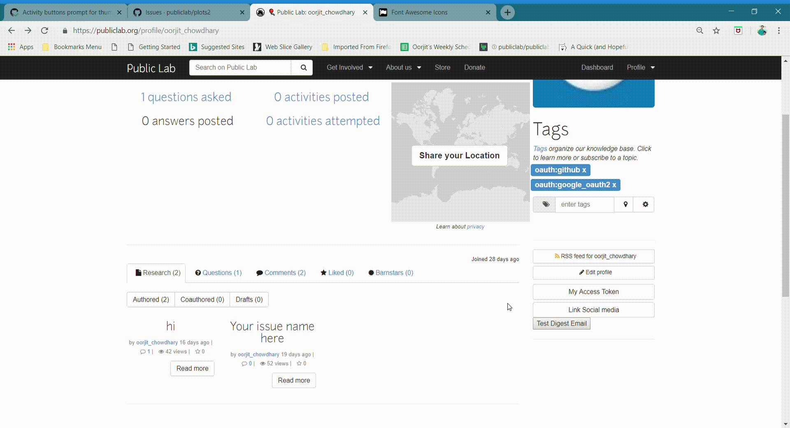Open the privacy link under the map
Image resolution: width=790 pixels, height=428 pixels.
pos(476,227)
